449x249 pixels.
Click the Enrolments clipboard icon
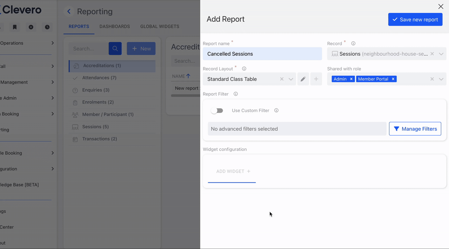pyautogui.click(x=75, y=103)
